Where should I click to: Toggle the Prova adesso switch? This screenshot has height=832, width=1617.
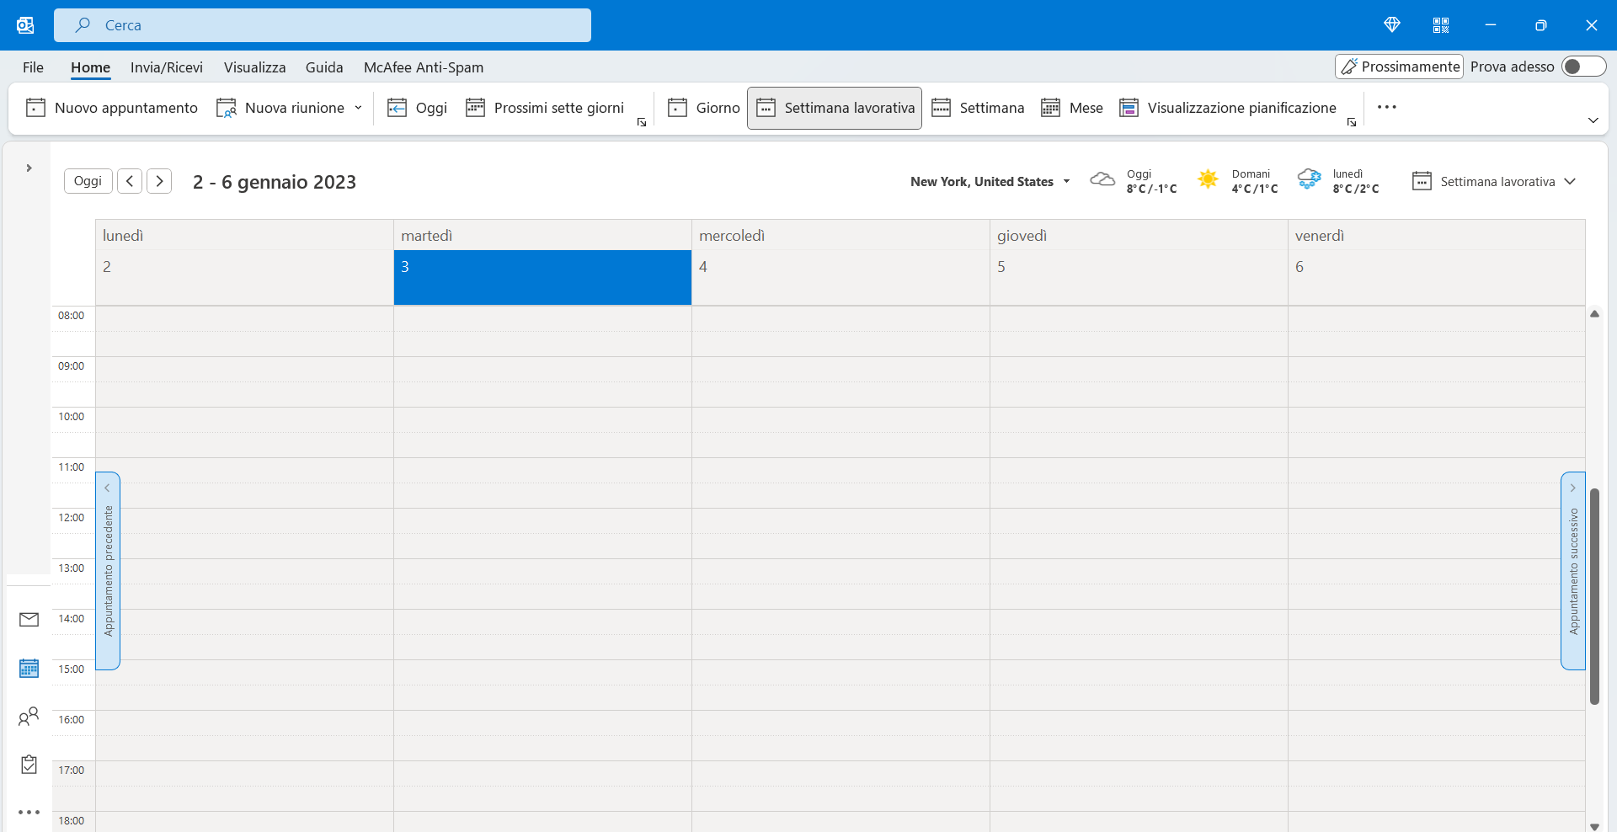pos(1584,66)
